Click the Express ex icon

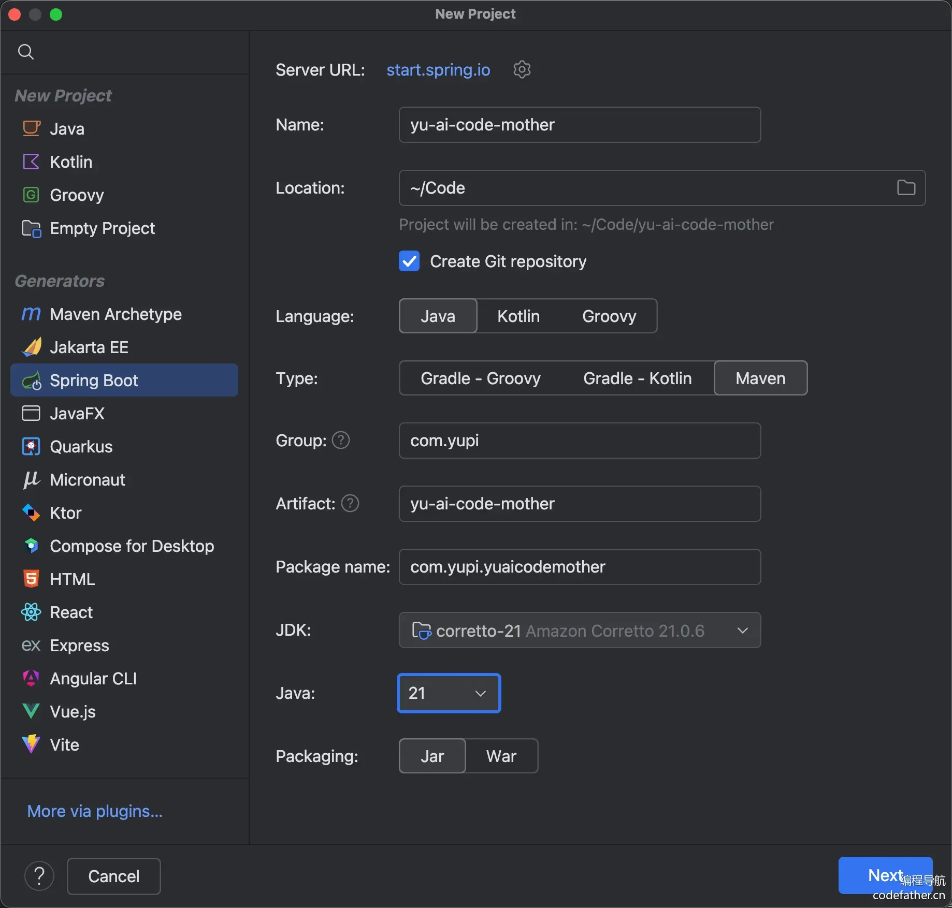(x=31, y=646)
